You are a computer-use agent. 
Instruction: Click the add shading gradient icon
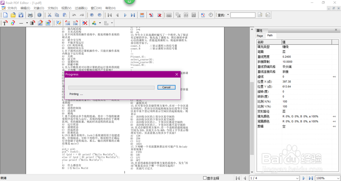pyautogui.click(x=32, y=23)
